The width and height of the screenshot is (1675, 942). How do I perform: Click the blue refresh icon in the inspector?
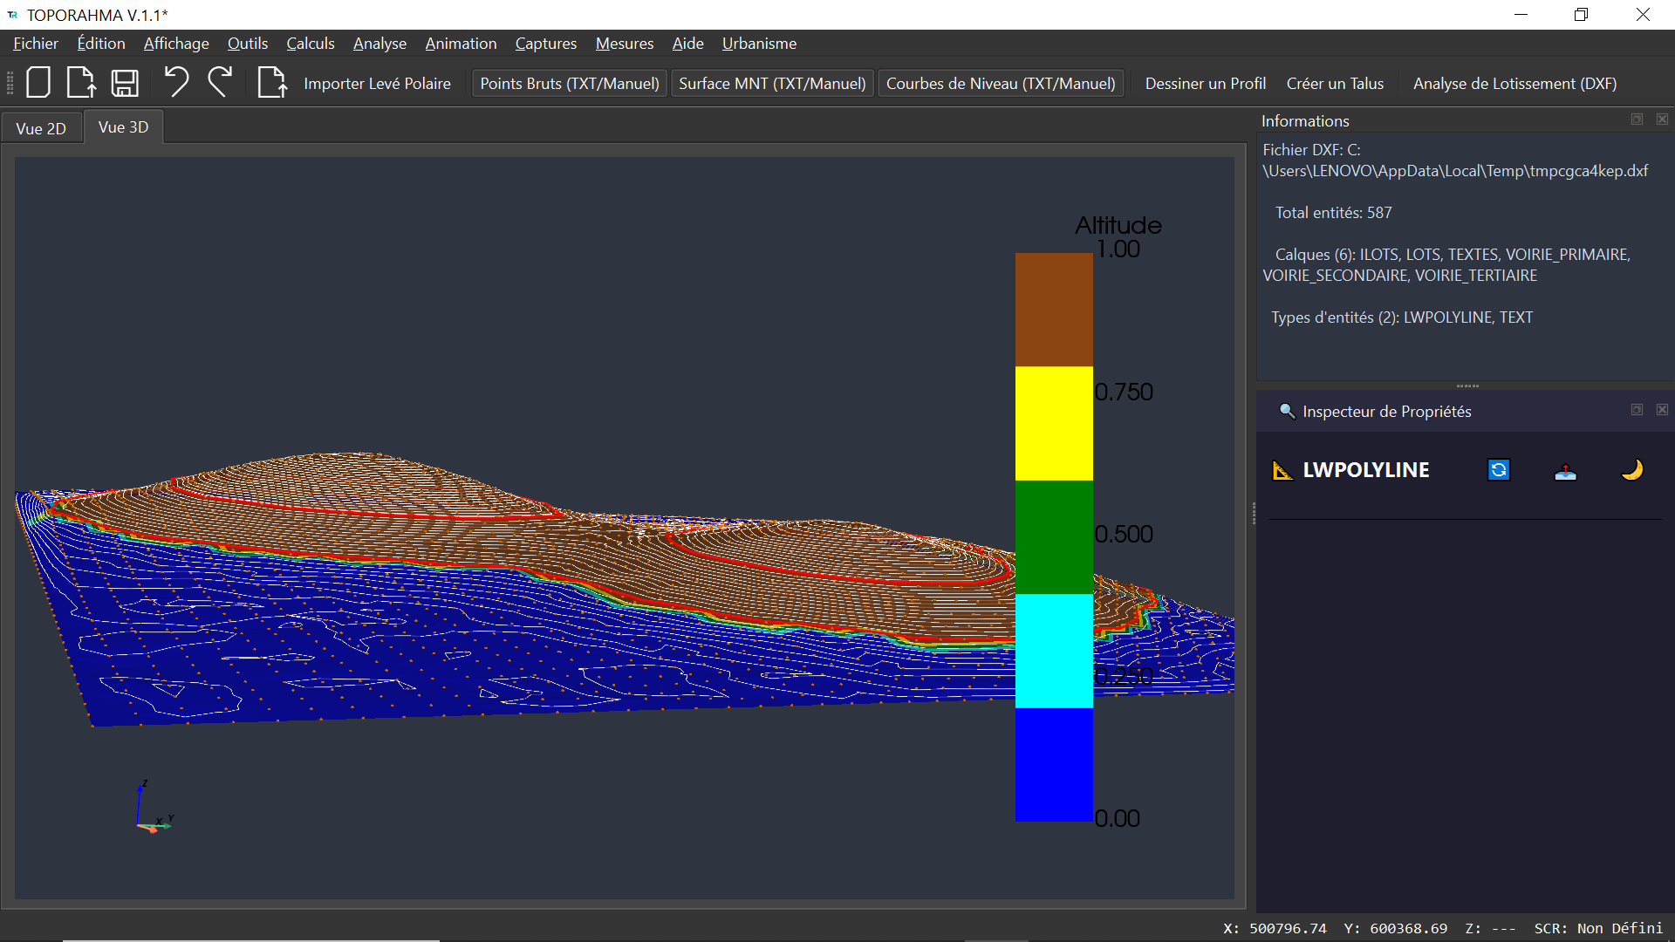(1498, 470)
